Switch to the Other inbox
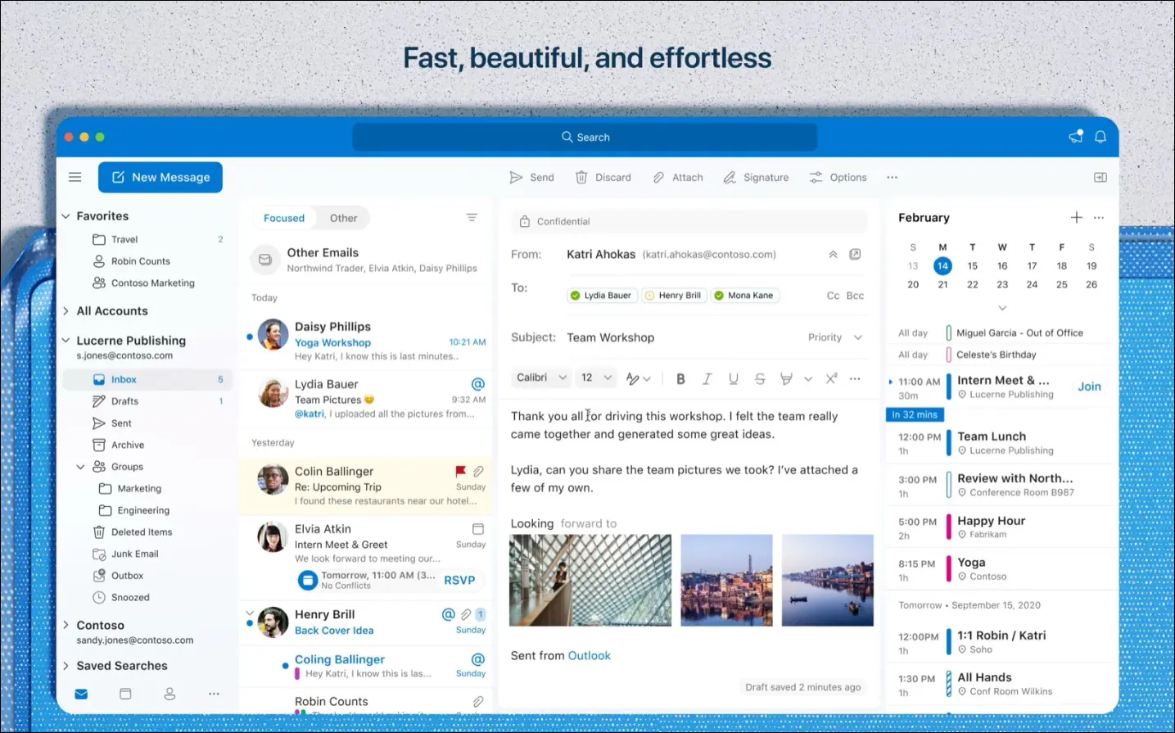Viewport: 1175px width, 733px height. pos(343,218)
